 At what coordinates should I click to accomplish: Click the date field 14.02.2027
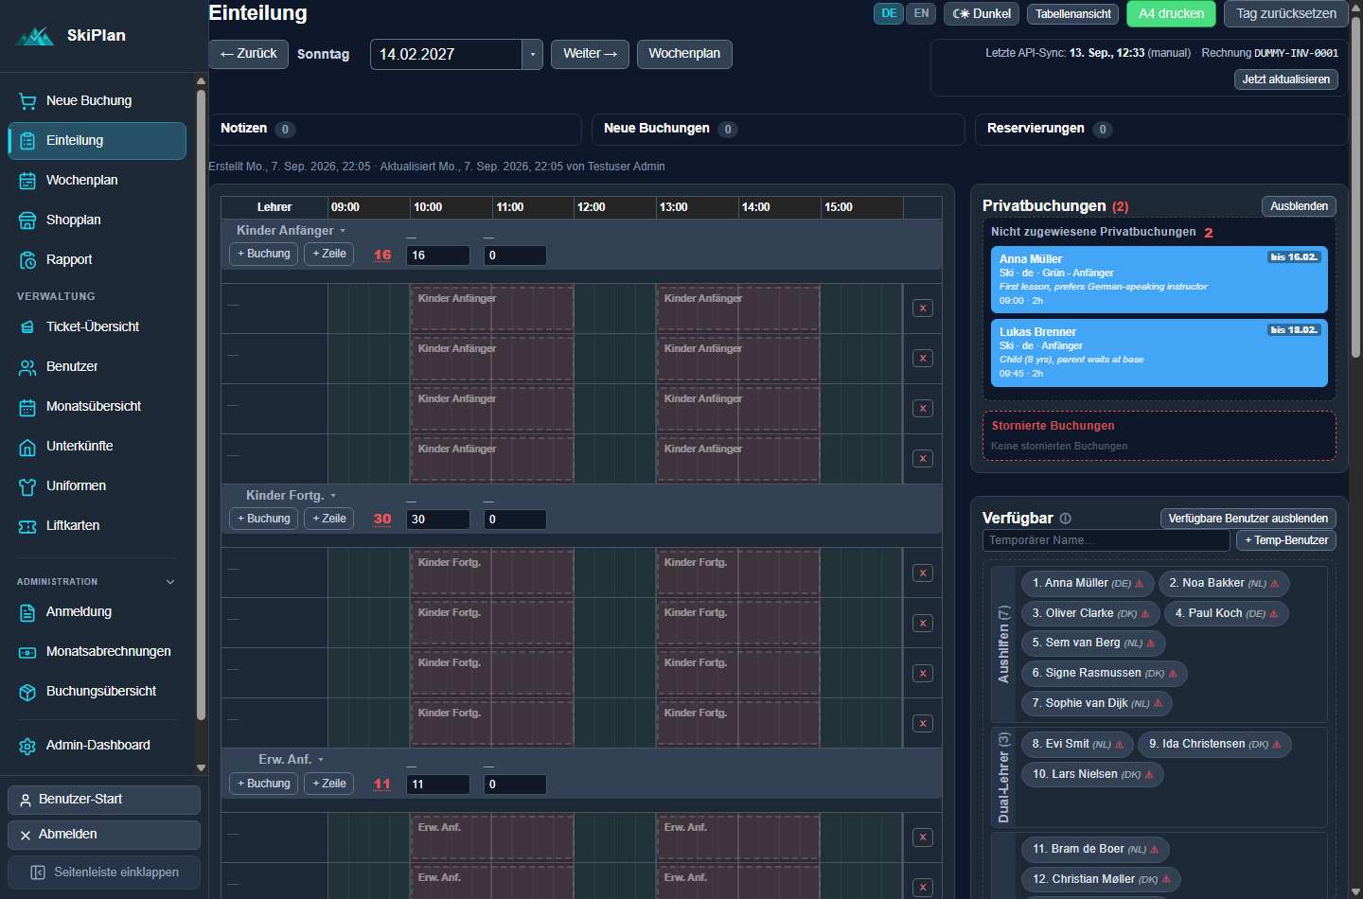tap(446, 54)
